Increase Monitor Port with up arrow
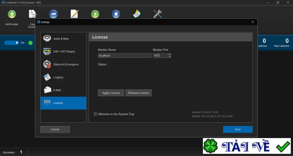Screen dimensions: 293x156 pyautogui.click(x=170, y=55)
